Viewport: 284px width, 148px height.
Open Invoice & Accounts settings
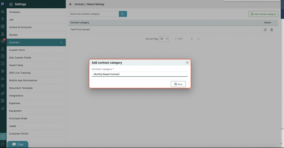[x=36, y=27]
